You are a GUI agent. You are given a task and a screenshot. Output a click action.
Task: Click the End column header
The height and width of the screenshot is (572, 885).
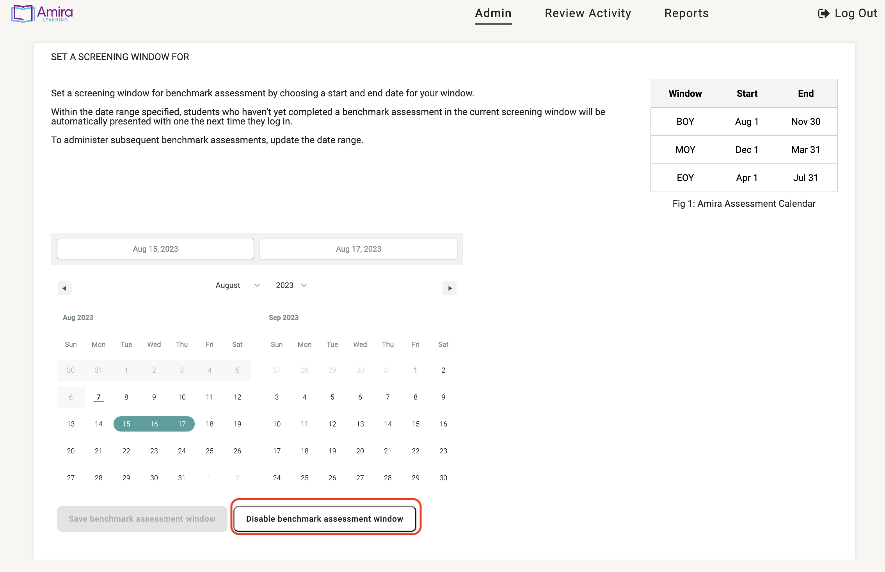tap(806, 94)
